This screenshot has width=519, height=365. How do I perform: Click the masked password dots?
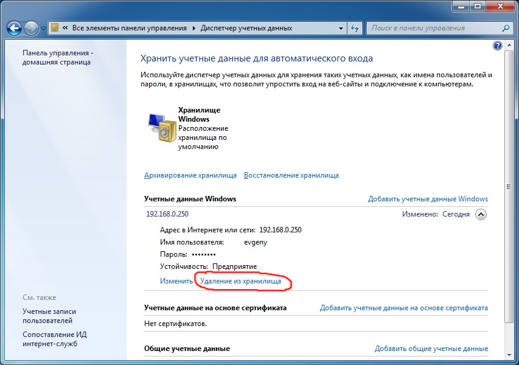(x=204, y=254)
